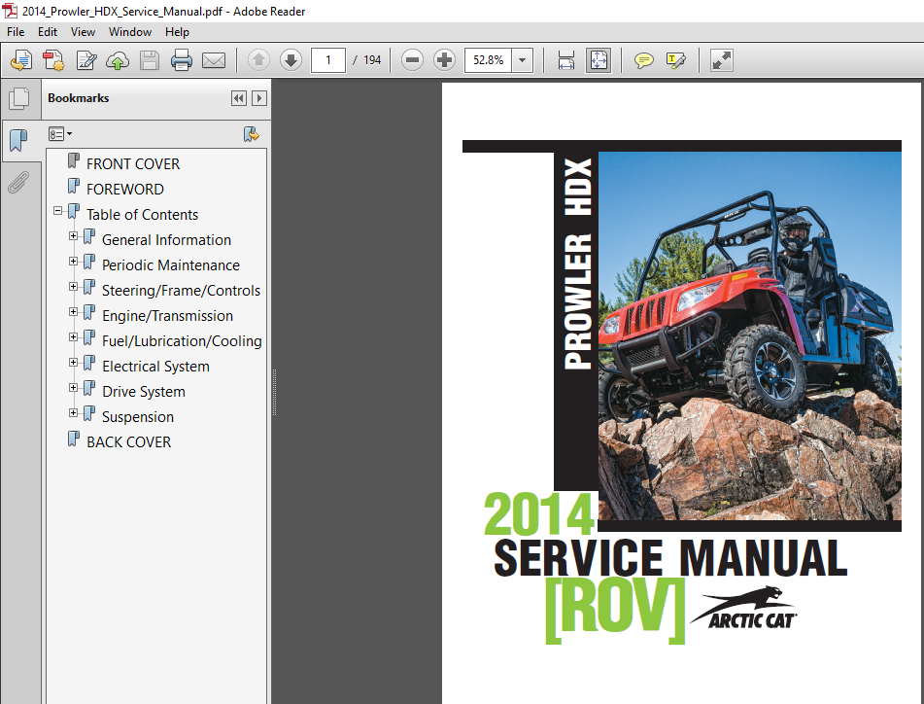Click the Upload to cloud icon
924x704 pixels.
(118, 60)
